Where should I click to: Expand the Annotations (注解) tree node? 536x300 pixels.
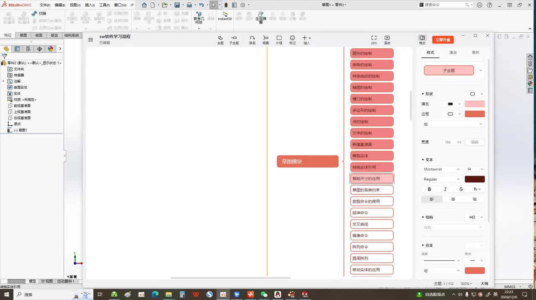click(3, 81)
